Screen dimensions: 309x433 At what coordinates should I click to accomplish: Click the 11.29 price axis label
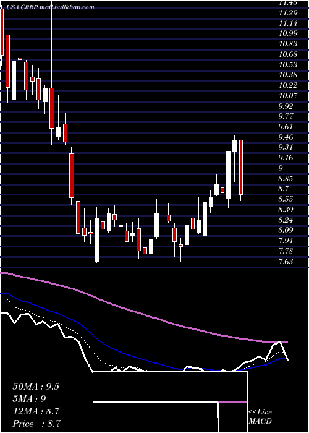tap(288, 13)
